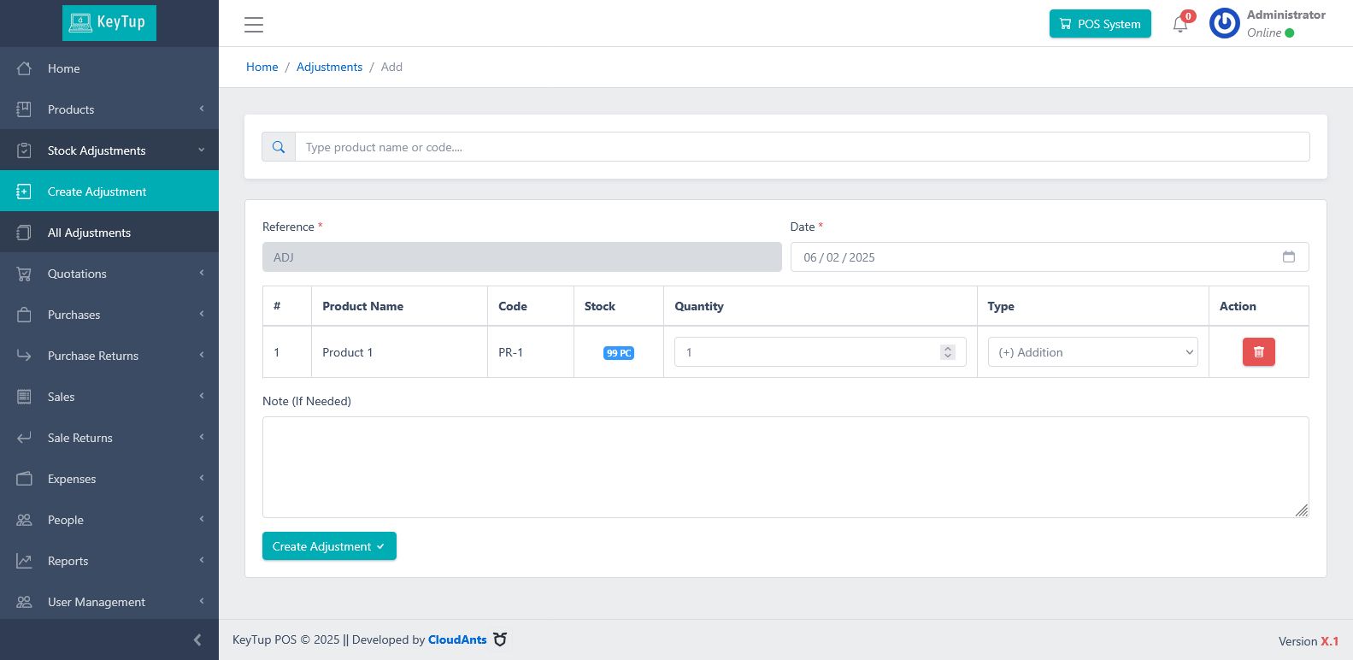This screenshot has width=1353, height=660.
Task: Open the Reports menu
Action: coord(109,561)
